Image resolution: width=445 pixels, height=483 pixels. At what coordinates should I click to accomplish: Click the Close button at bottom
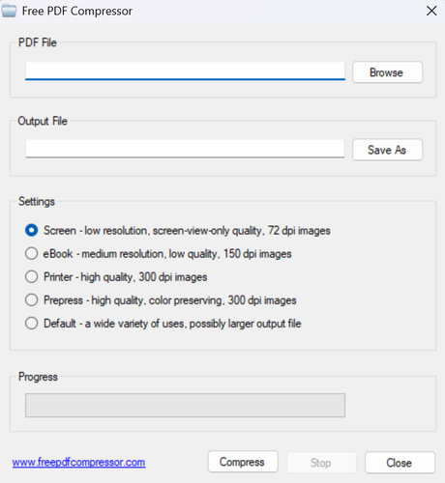pyautogui.click(x=400, y=463)
